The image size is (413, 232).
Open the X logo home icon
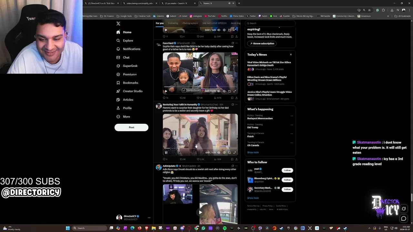(118, 24)
